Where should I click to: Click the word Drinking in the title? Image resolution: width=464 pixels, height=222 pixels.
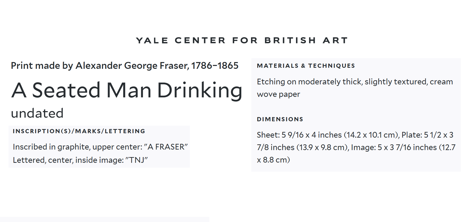point(200,91)
